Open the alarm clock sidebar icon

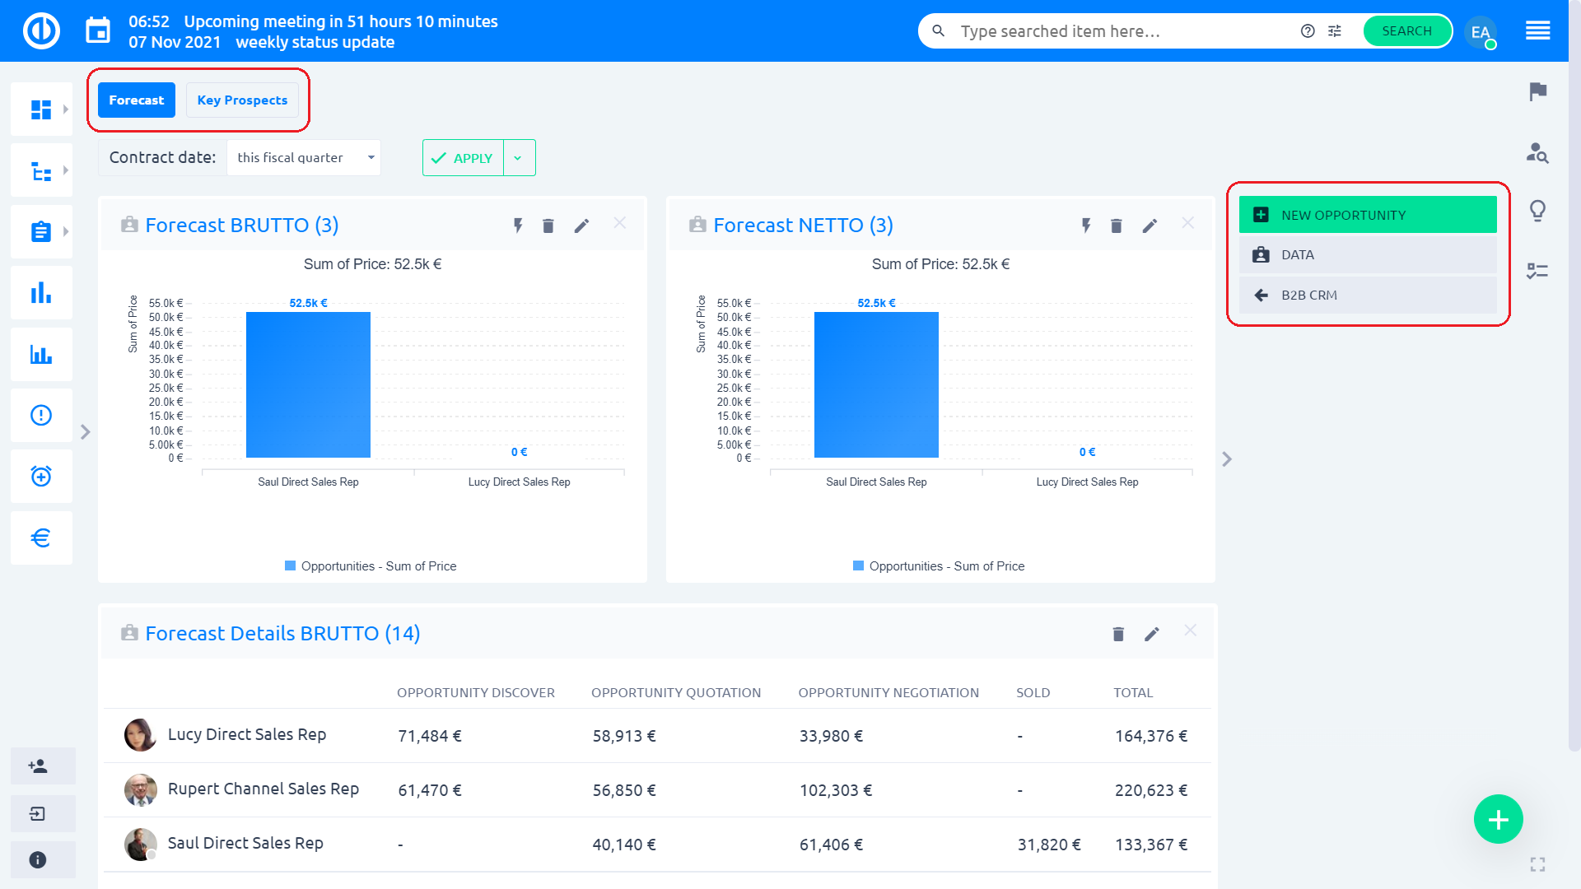click(40, 477)
